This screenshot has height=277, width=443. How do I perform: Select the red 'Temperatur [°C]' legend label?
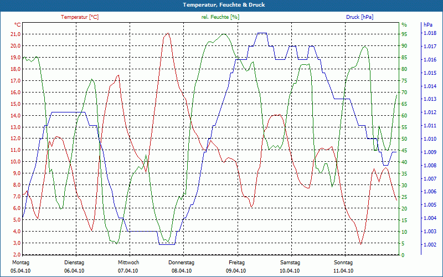80,17
